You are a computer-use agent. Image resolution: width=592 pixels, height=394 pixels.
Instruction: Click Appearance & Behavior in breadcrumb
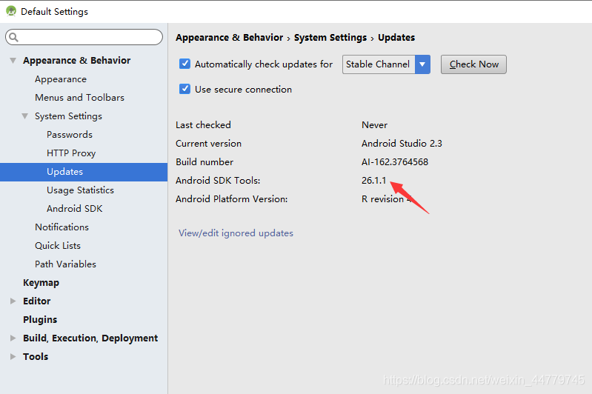point(229,37)
